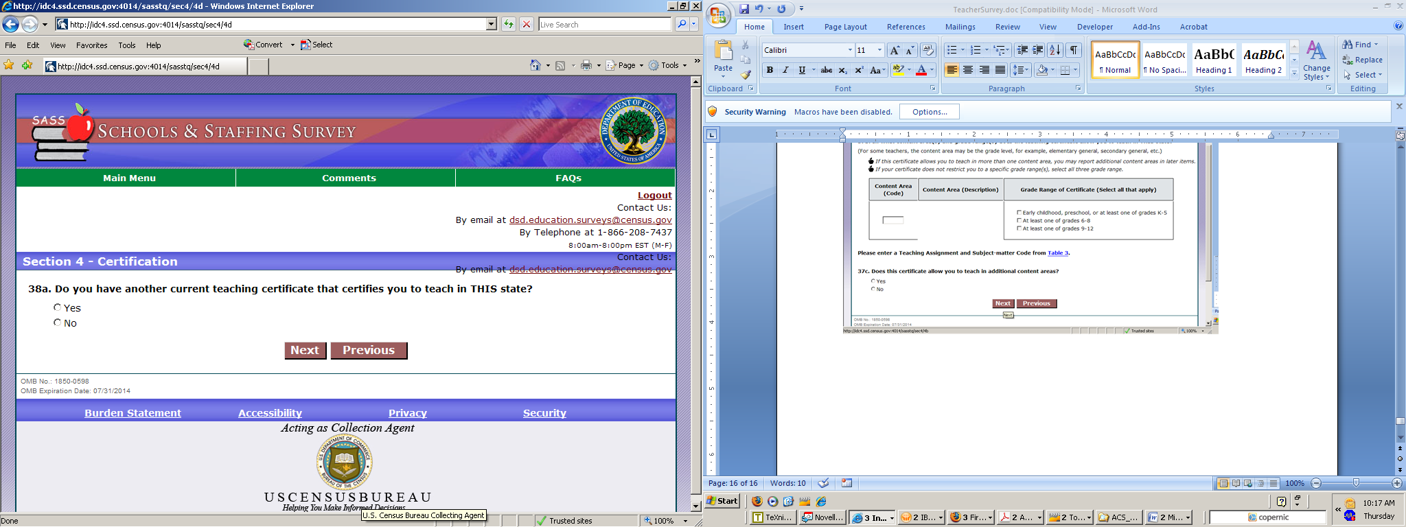The height and width of the screenshot is (527, 1406).
Task: Click the Center alignment icon
Action: pyautogui.click(x=968, y=70)
